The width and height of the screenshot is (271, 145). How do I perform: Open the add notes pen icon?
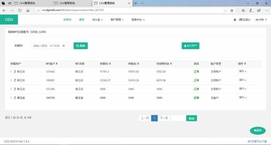[x=251, y=10]
